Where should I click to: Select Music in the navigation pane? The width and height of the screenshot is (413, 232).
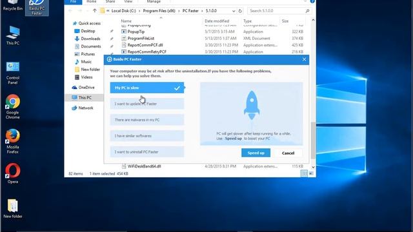[86, 62]
